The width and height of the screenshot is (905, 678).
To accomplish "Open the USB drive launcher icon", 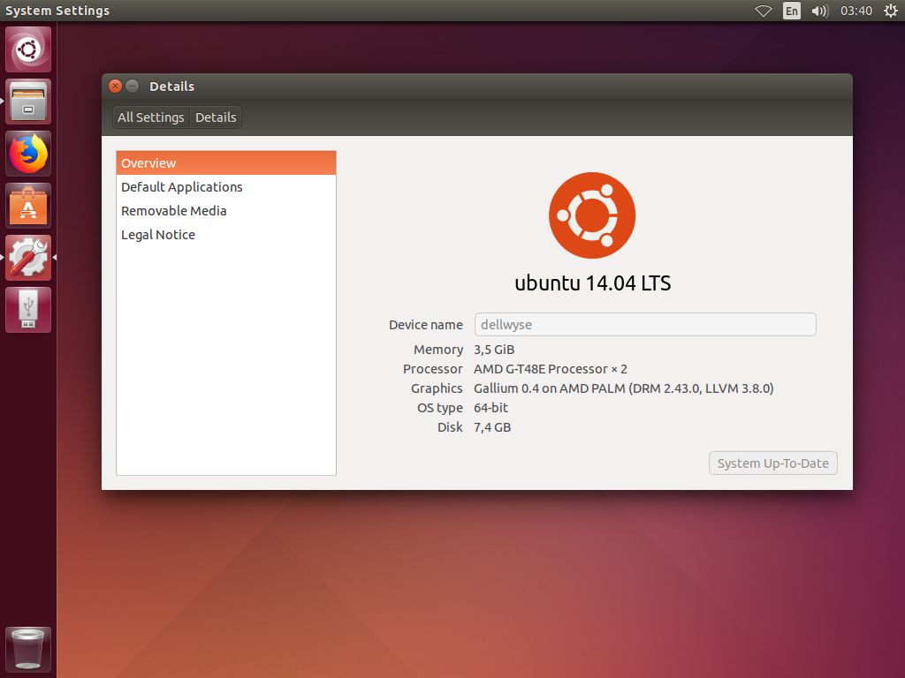I will coord(28,310).
